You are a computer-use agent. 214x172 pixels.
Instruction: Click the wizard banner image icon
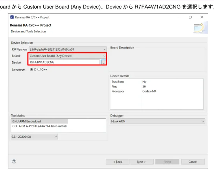[199, 28]
